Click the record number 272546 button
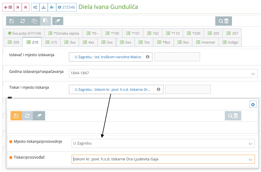This screenshot has height=172, width=261. click(x=67, y=7)
